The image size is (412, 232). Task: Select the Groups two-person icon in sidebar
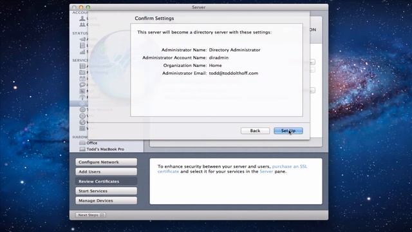[x=82, y=24]
